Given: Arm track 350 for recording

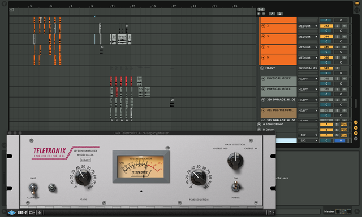Looking at the screenshot, I should click(344, 100).
